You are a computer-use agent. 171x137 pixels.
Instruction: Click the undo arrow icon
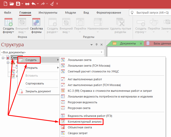coord(34,4)
